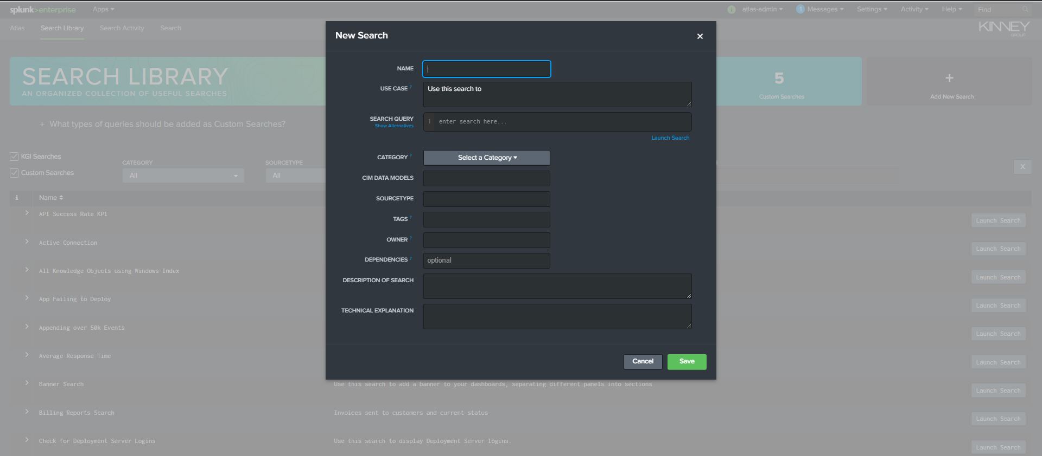Open Select a Category dropdown
The height and width of the screenshot is (456, 1042).
pyautogui.click(x=487, y=158)
